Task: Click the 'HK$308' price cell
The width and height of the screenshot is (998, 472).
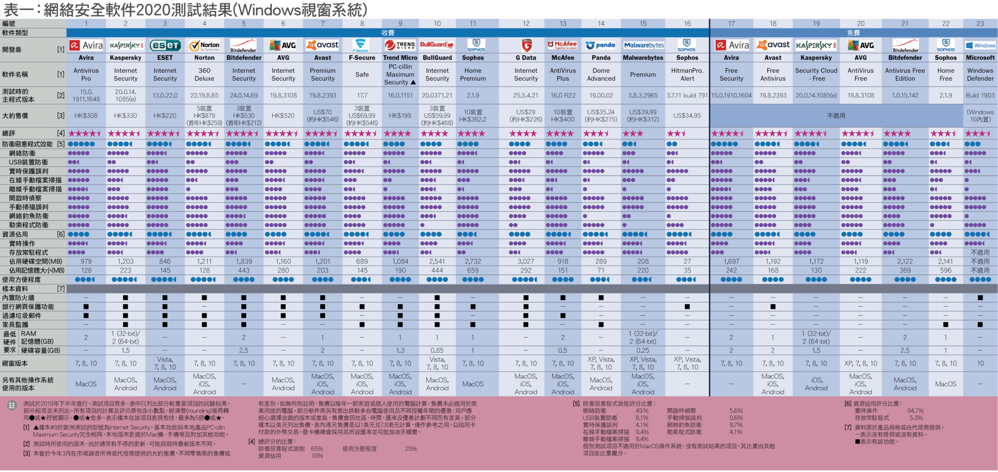Action: click(86, 116)
